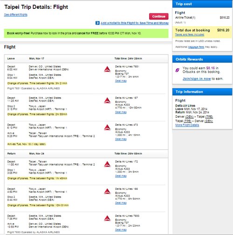Click Join/sign in now link

pyautogui.click(x=197, y=79)
